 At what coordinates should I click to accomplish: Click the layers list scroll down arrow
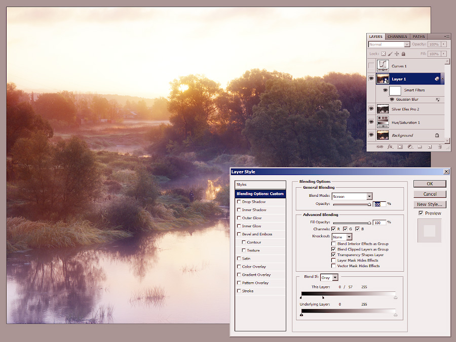[x=447, y=141]
